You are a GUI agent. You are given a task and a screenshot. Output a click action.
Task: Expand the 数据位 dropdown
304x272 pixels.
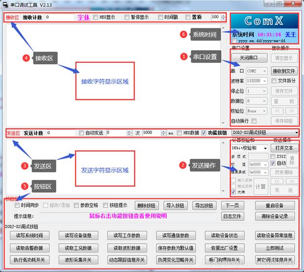coord(257,101)
